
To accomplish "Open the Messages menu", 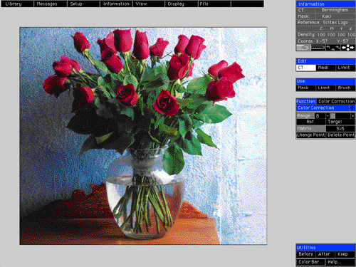I will point(51,4).
